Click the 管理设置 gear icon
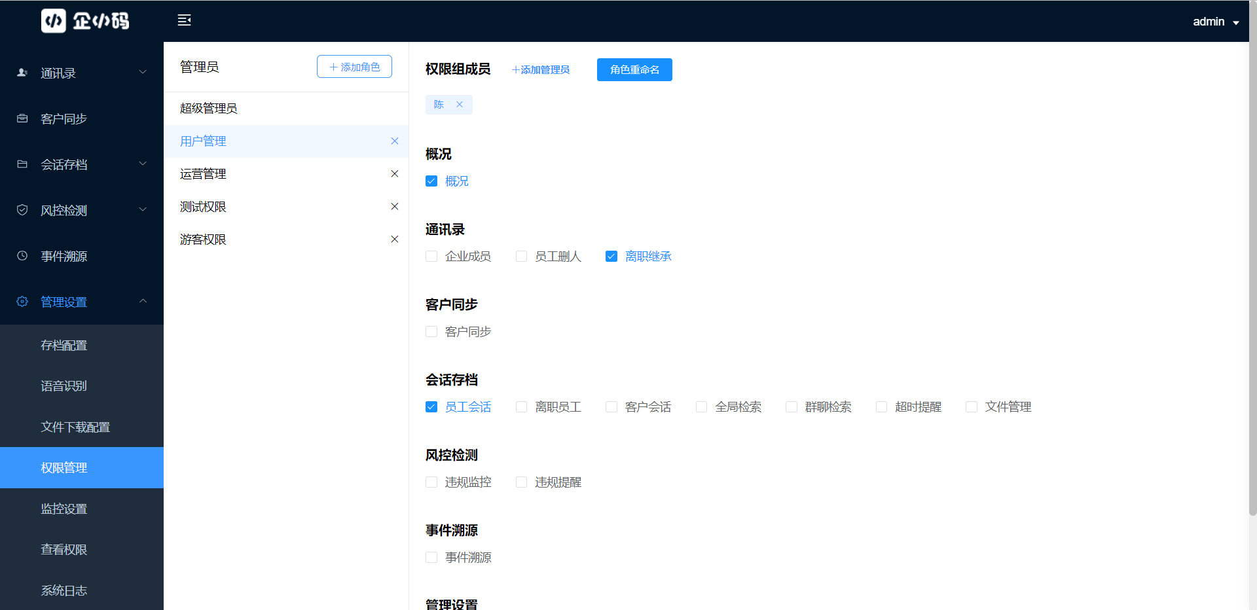This screenshot has width=1257, height=610. pos(22,302)
